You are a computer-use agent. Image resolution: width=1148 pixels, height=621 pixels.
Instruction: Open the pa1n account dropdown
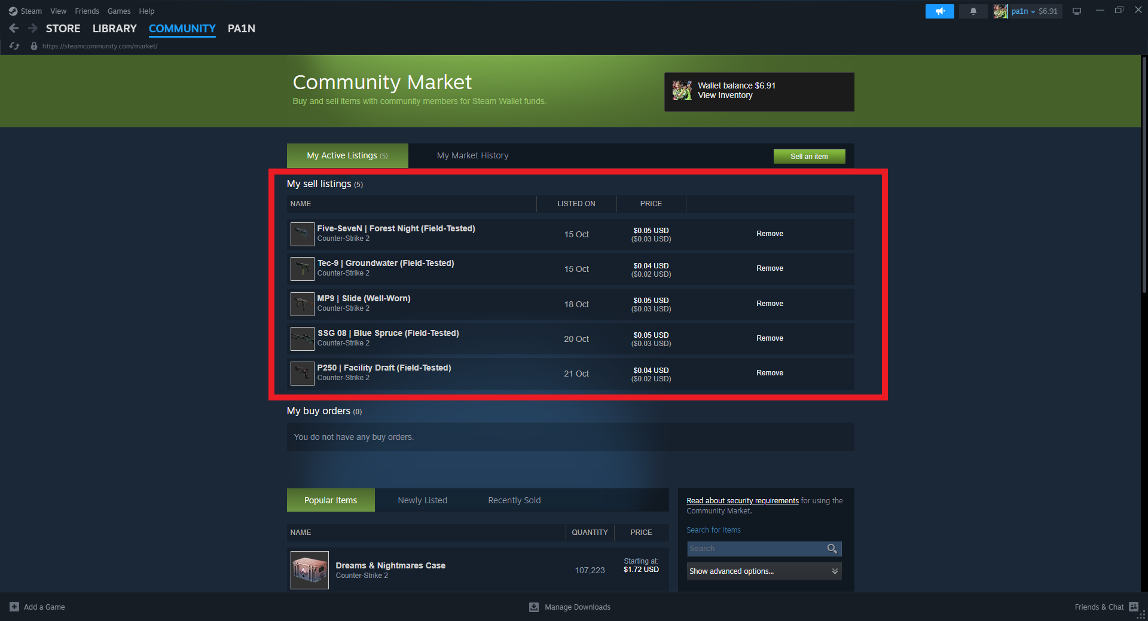1028,11
